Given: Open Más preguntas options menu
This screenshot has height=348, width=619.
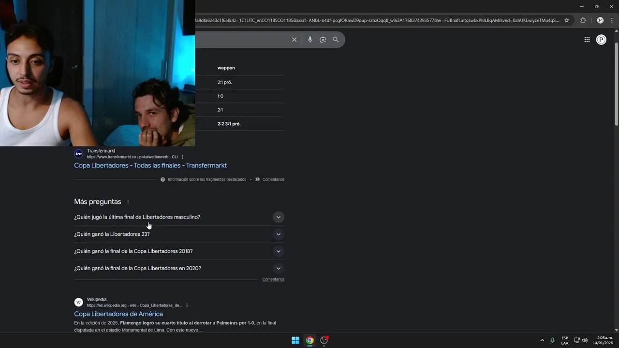Looking at the screenshot, I should 128,202.
